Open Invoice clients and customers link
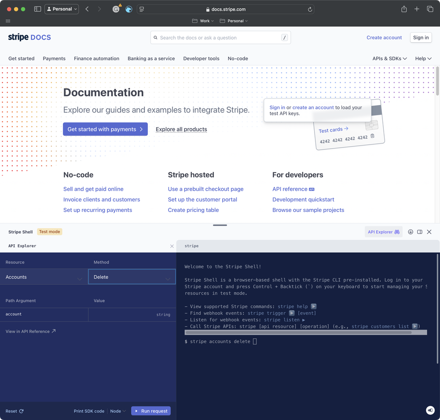This screenshot has width=440, height=420. tap(102, 200)
